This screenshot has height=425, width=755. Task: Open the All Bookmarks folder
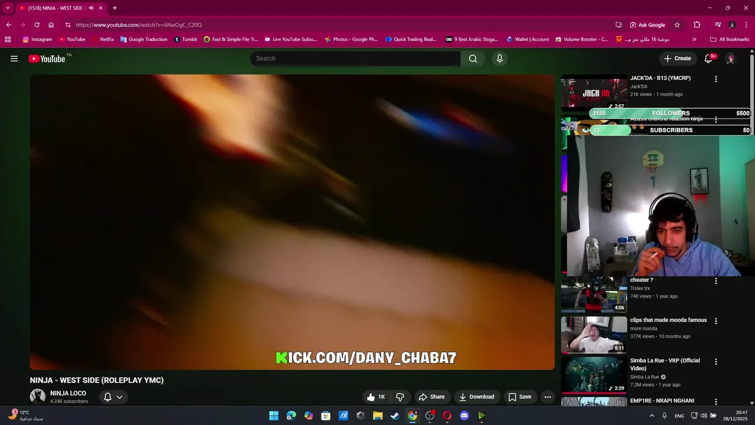tap(730, 40)
